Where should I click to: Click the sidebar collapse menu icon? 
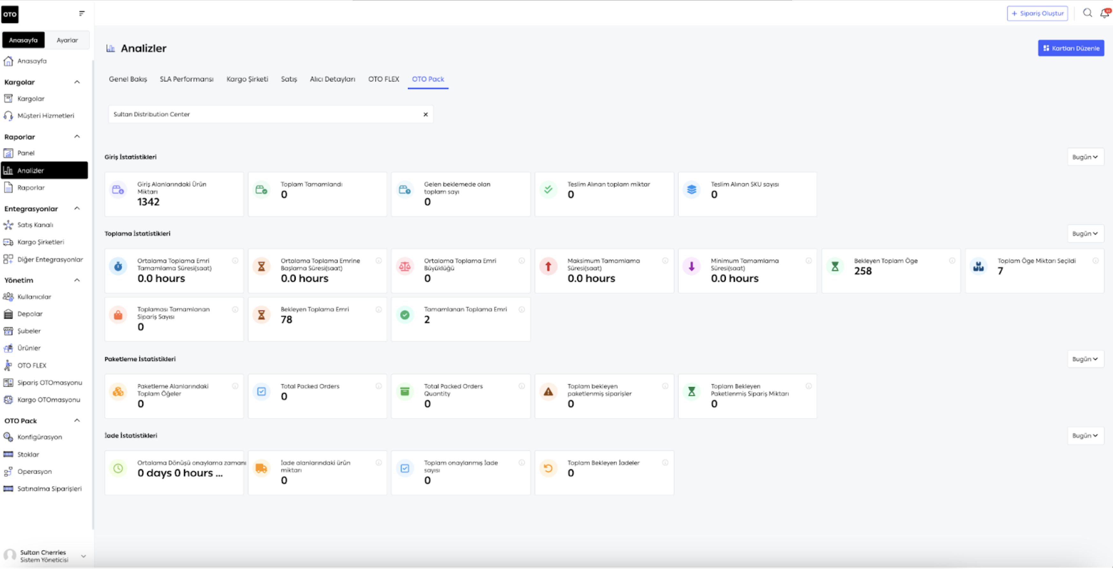point(82,13)
